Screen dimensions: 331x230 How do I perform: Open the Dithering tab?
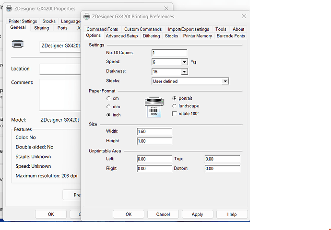pos(151,36)
